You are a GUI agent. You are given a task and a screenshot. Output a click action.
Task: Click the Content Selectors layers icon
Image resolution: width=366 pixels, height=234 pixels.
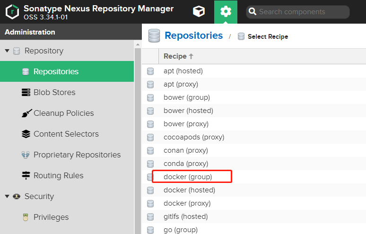[x=26, y=134]
